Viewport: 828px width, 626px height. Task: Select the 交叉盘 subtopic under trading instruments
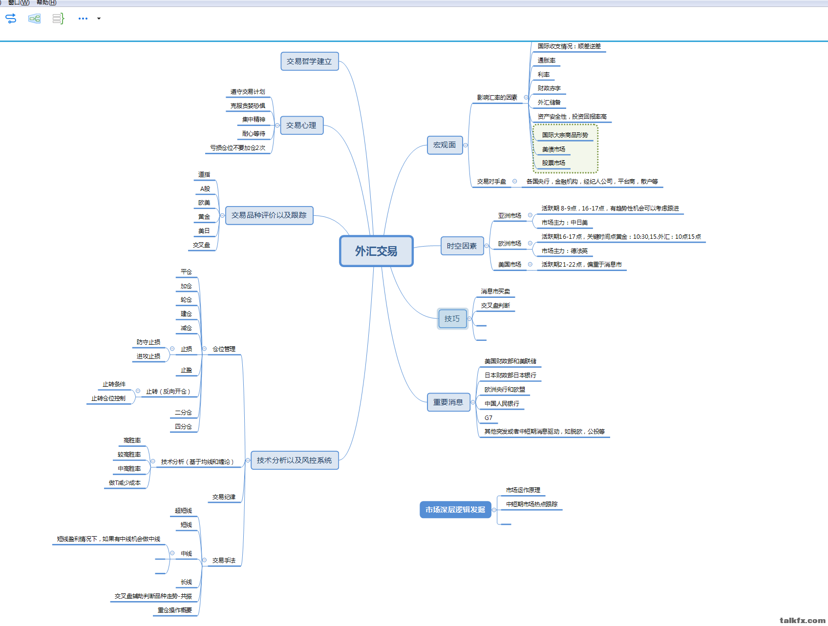[x=201, y=245]
